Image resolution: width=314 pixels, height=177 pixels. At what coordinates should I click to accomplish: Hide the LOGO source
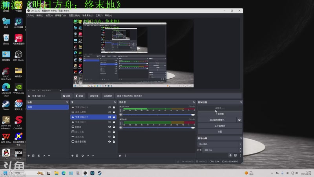110,127
